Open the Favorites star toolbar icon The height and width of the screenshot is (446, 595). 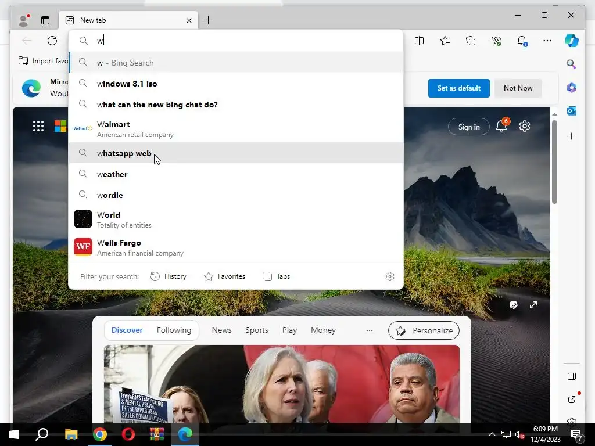point(445,41)
